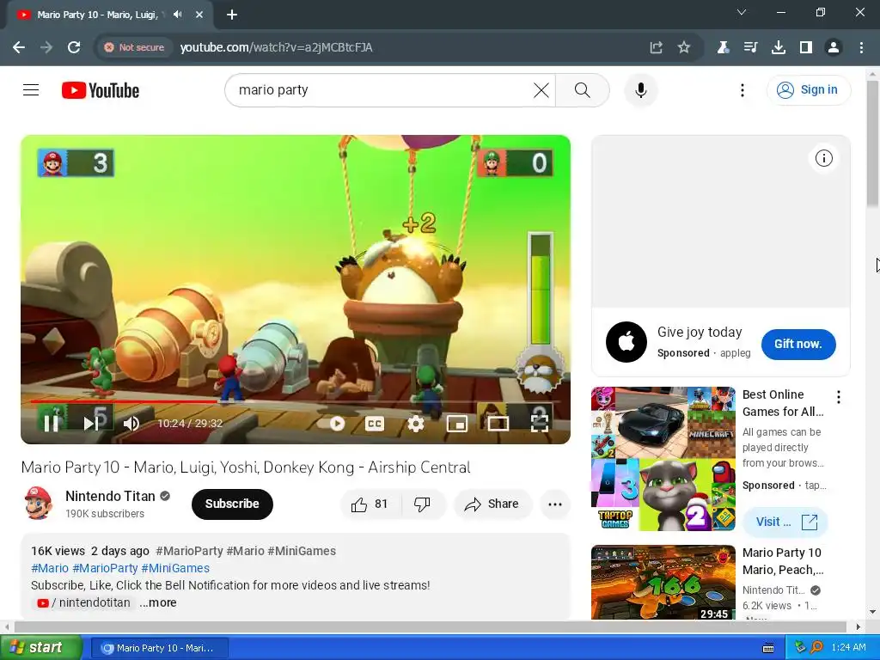Open the nintendotitan channel link
This screenshot has width=880, height=660.
(84, 602)
